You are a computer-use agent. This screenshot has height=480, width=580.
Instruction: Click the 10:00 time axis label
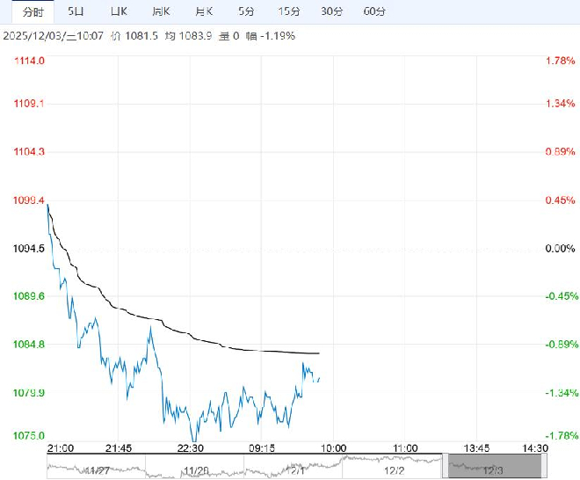[335, 447]
